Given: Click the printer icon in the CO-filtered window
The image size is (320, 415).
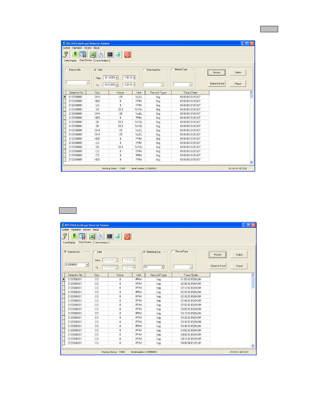Looking at the screenshot, I should (100, 236).
